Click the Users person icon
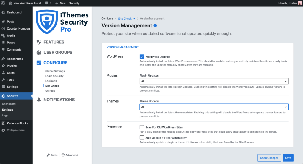 3,73
